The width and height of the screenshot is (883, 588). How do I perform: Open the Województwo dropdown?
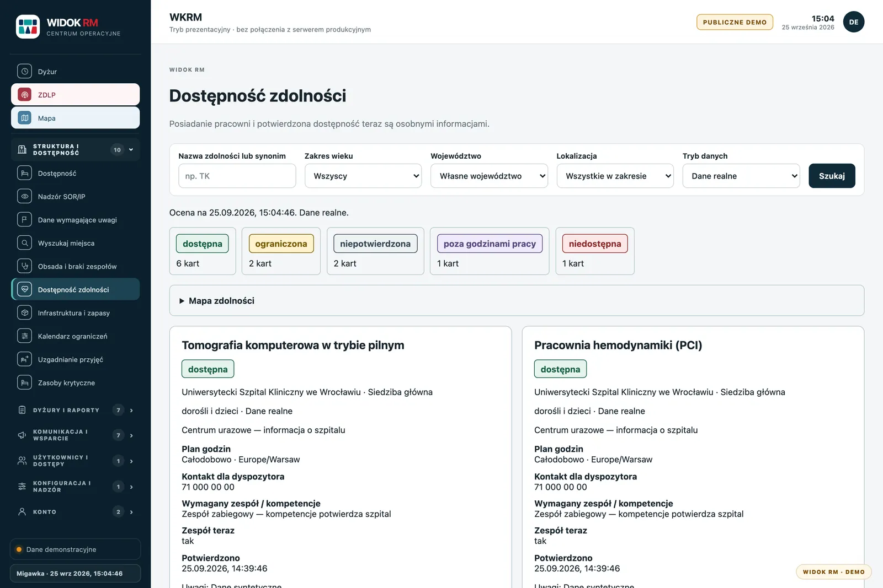tap(489, 176)
